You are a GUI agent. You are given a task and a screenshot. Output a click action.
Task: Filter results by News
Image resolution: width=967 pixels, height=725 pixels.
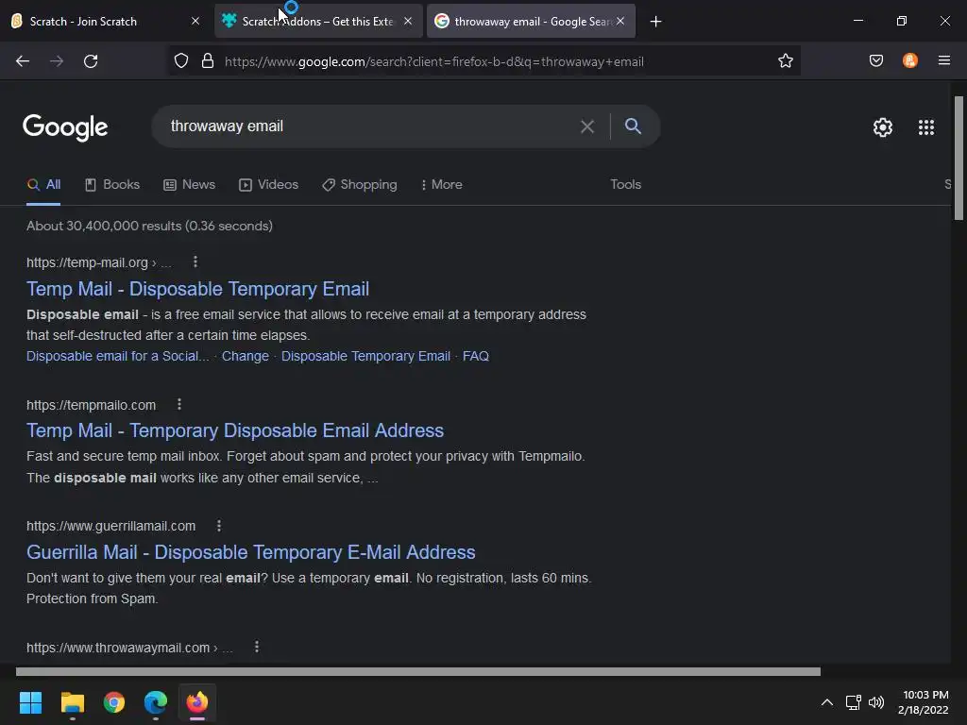(x=189, y=184)
